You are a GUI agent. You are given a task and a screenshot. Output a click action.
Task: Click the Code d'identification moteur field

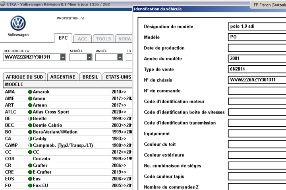point(257,101)
